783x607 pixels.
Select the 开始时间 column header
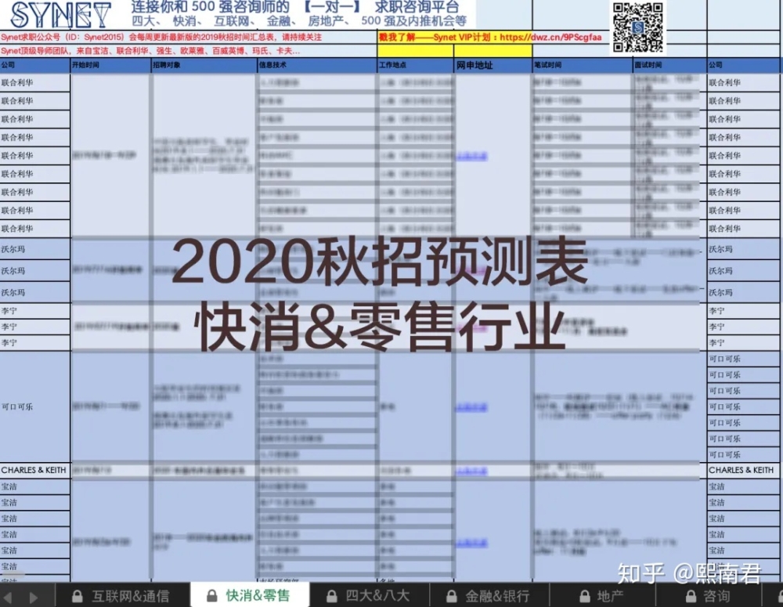[x=110, y=66]
